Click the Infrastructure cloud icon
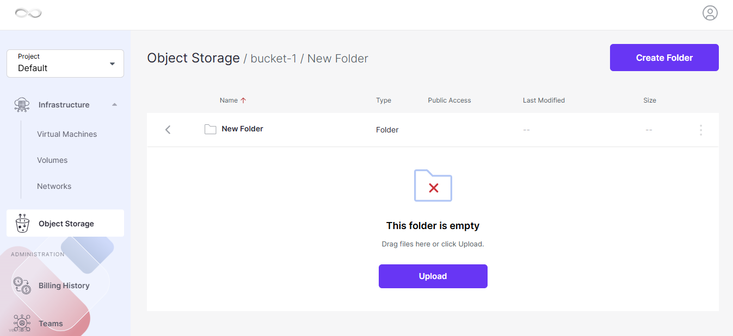 click(22, 105)
